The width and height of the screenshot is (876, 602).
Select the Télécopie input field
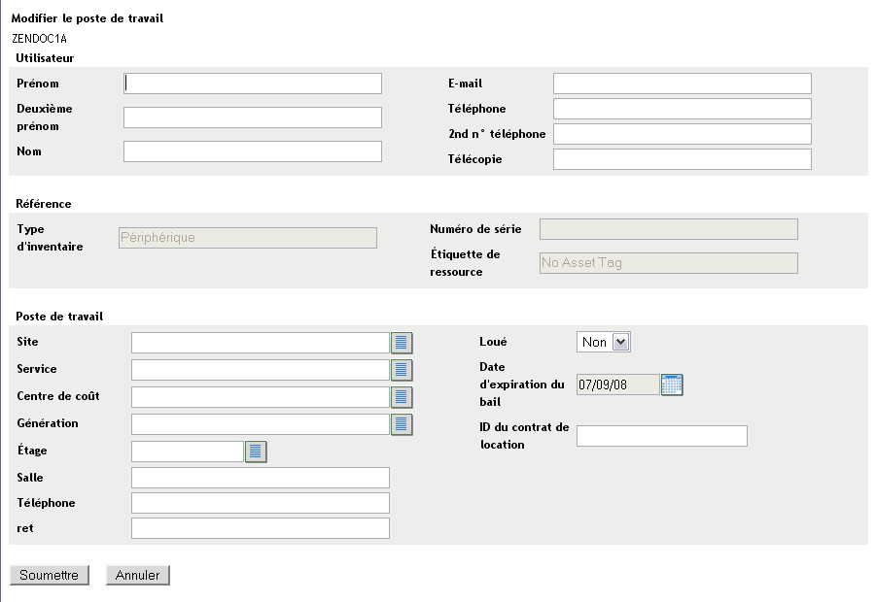682,159
